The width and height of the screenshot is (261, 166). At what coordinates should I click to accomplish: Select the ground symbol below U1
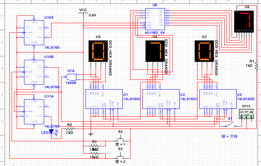pos(91,134)
